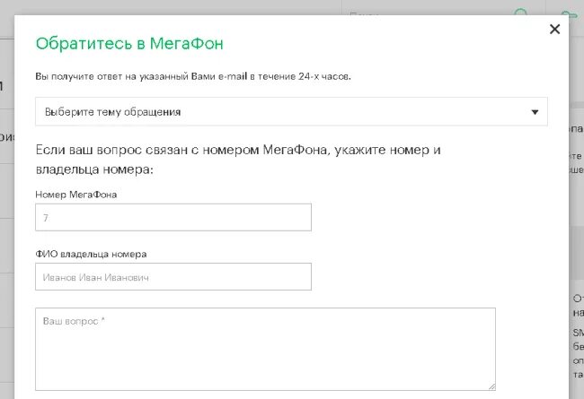Click the Обратитесь в МегаФон heading
Viewport: 584px width, 399px height.
[x=129, y=44]
